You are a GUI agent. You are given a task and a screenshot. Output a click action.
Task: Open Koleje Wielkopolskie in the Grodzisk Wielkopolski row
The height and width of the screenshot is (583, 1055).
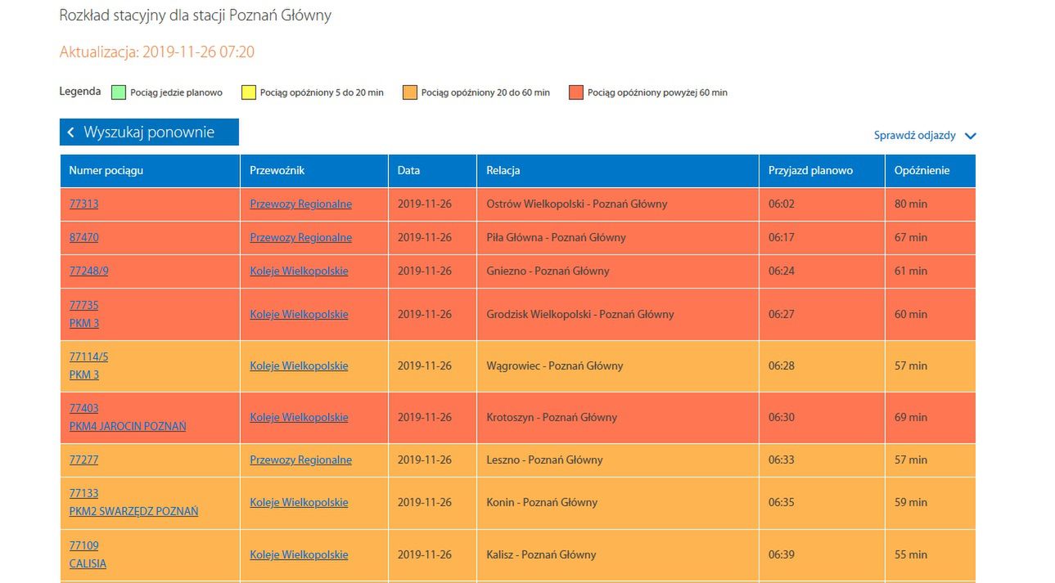point(299,314)
